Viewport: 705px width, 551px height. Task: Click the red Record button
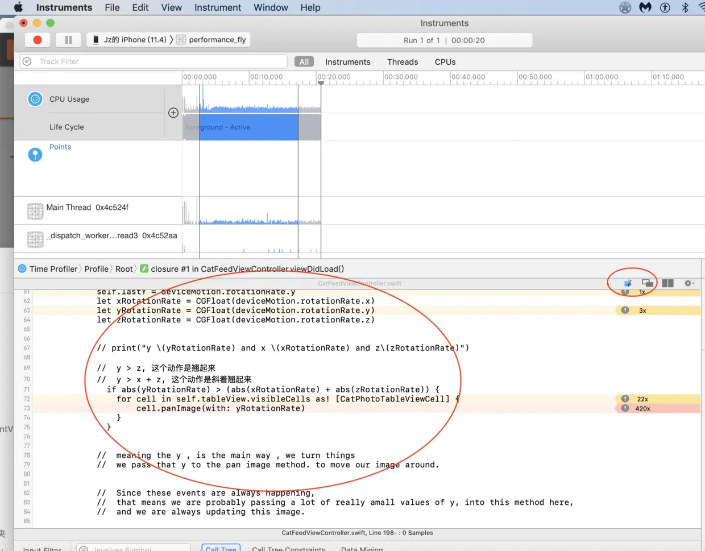(x=38, y=40)
